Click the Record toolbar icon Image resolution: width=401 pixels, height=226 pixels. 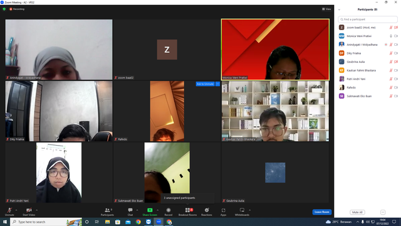tap(169, 210)
